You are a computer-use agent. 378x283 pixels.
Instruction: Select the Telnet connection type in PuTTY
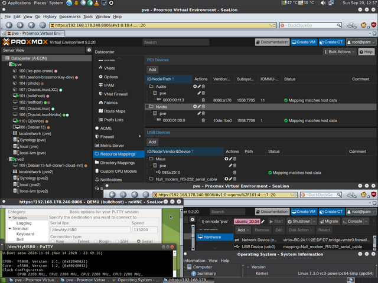[74, 241]
